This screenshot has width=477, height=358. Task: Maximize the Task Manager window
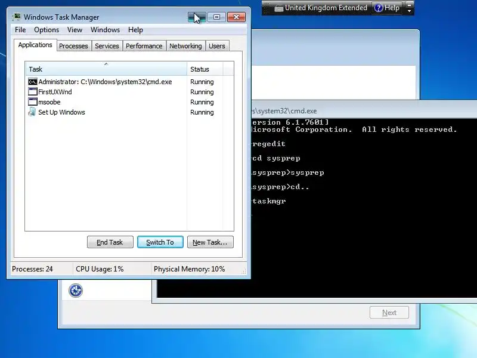(x=216, y=17)
